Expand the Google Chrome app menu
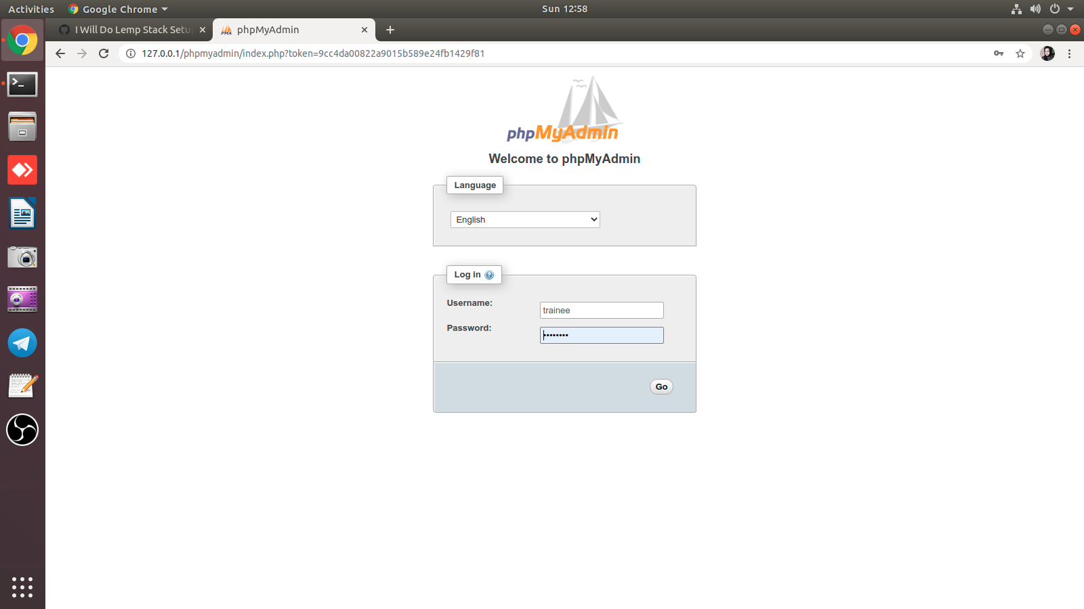The height and width of the screenshot is (609, 1084). point(118,9)
